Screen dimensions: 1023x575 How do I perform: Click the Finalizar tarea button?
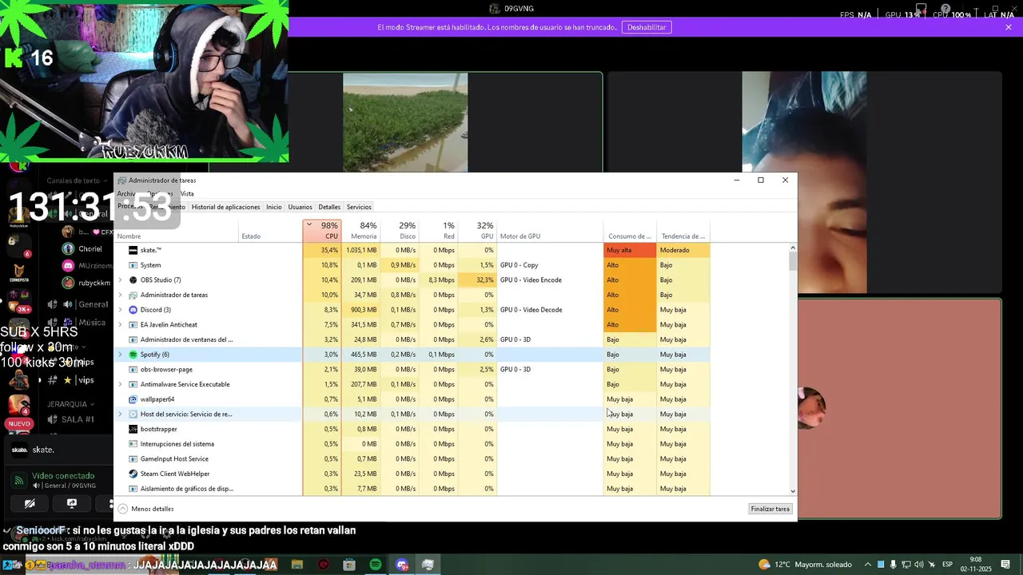[x=770, y=509]
